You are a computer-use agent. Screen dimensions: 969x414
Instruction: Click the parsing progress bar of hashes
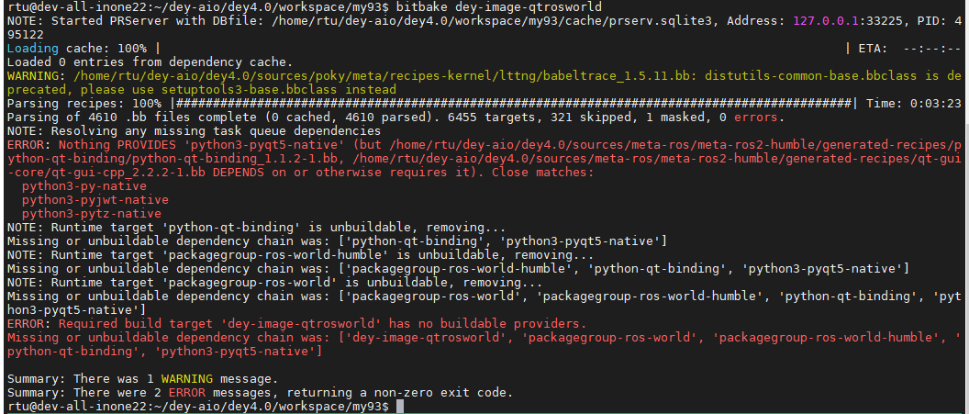[514, 103]
